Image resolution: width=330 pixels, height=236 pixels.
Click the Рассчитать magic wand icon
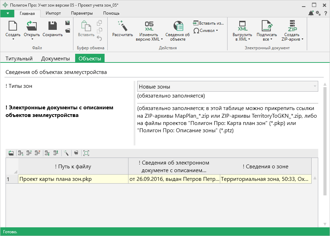pyautogui.click(x=123, y=26)
